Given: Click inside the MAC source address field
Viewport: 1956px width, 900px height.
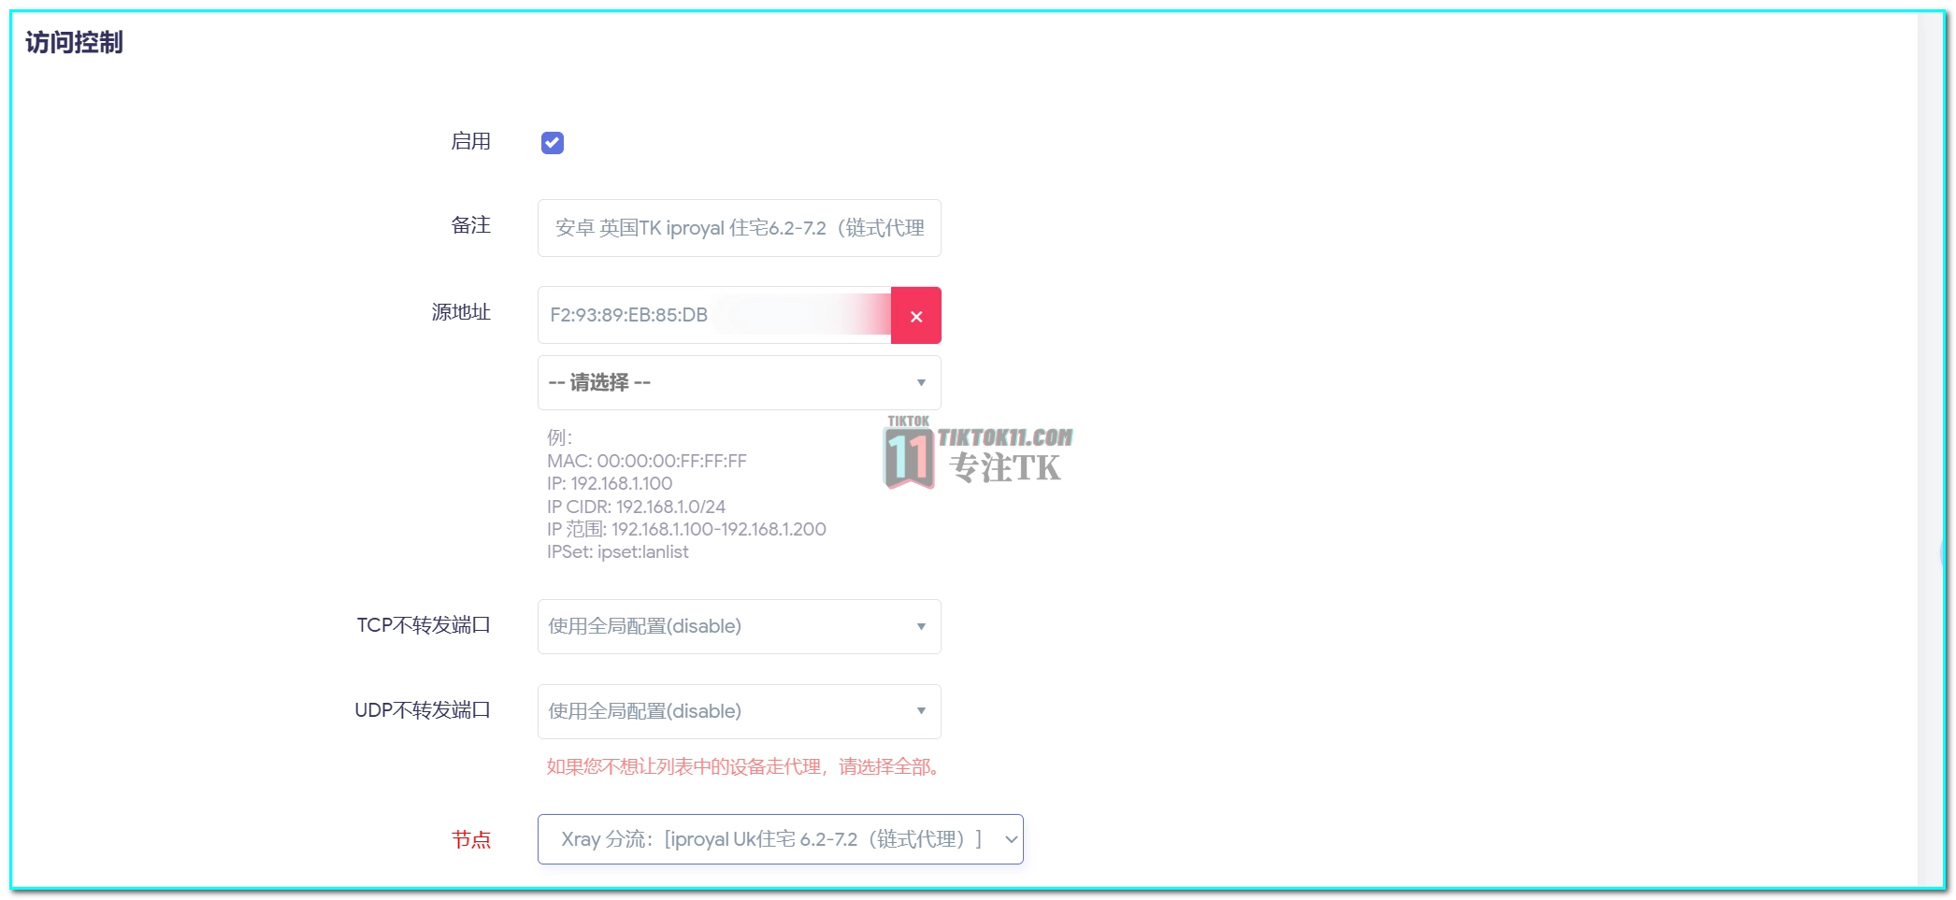Looking at the screenshot, I should [714, 316].
